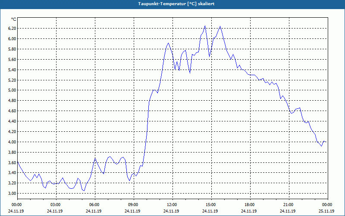Select the 3,60 y-axis value

pyautogui.click(x=12, y=163)
